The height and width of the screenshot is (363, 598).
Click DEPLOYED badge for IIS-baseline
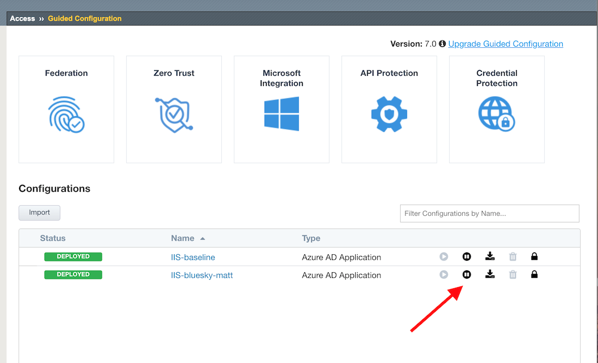pos(73,257)
